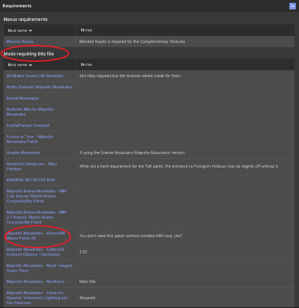Open Majestic Mountains - Bloodchill Manor Patch AE
The width and height of the screenshot is (299, 308).
click(x=35, y=236)
